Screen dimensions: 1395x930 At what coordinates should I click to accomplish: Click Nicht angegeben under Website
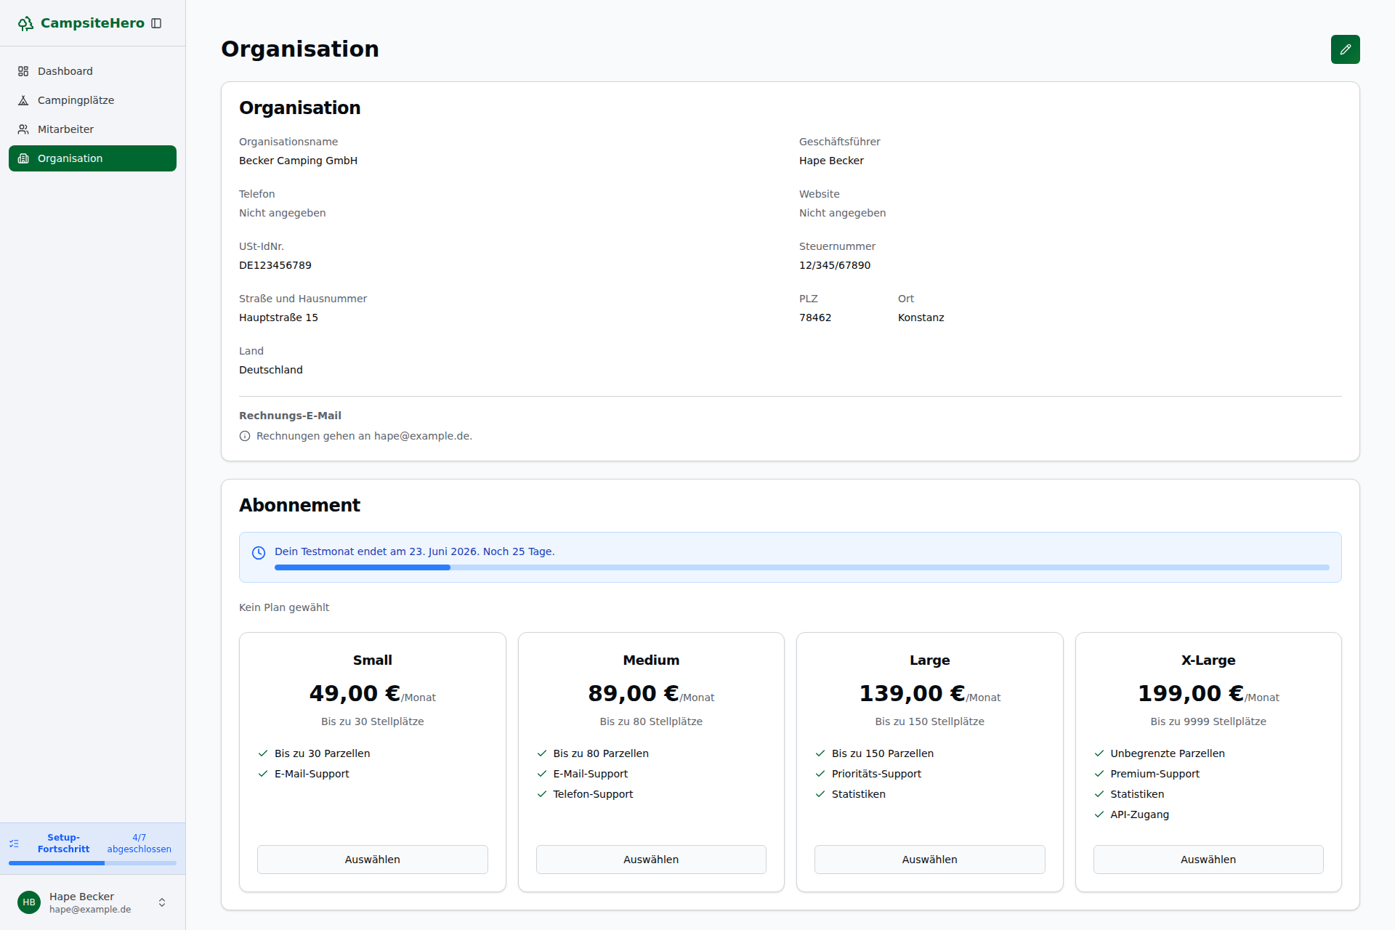coord(842,213)
